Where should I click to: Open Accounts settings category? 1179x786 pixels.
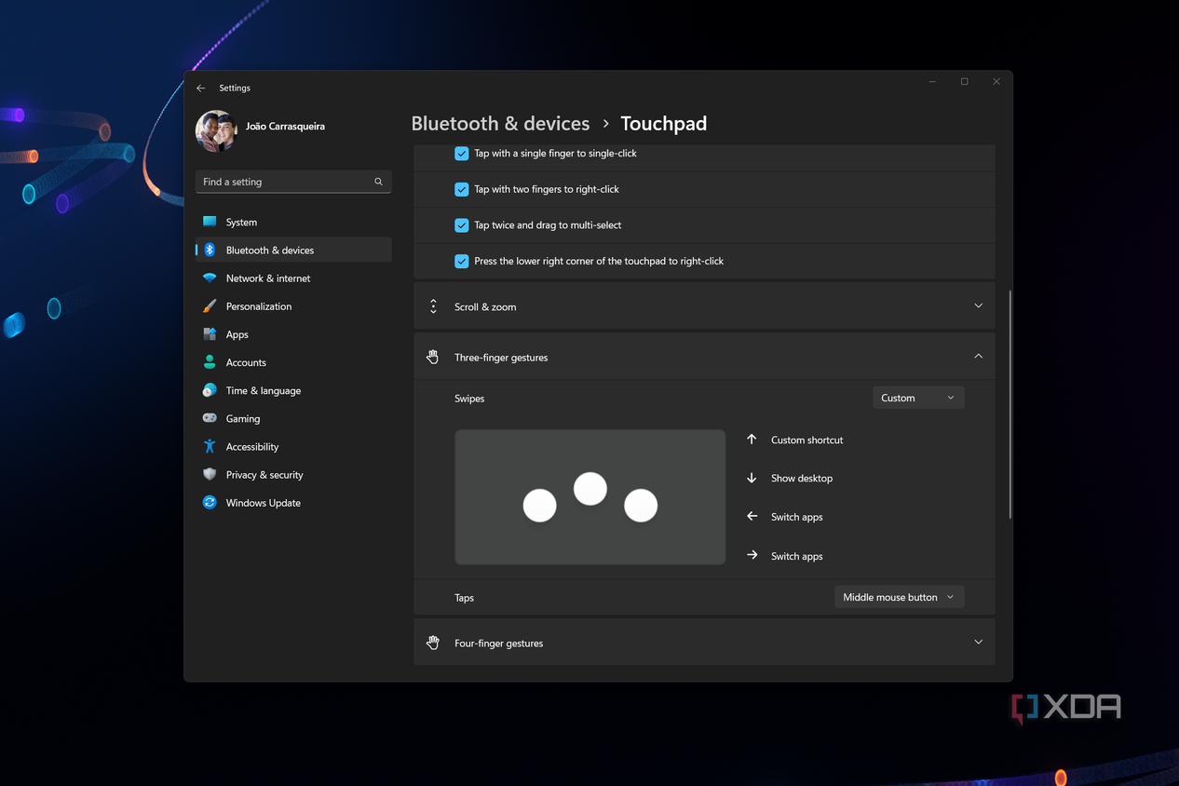click(x=293, y=361)
